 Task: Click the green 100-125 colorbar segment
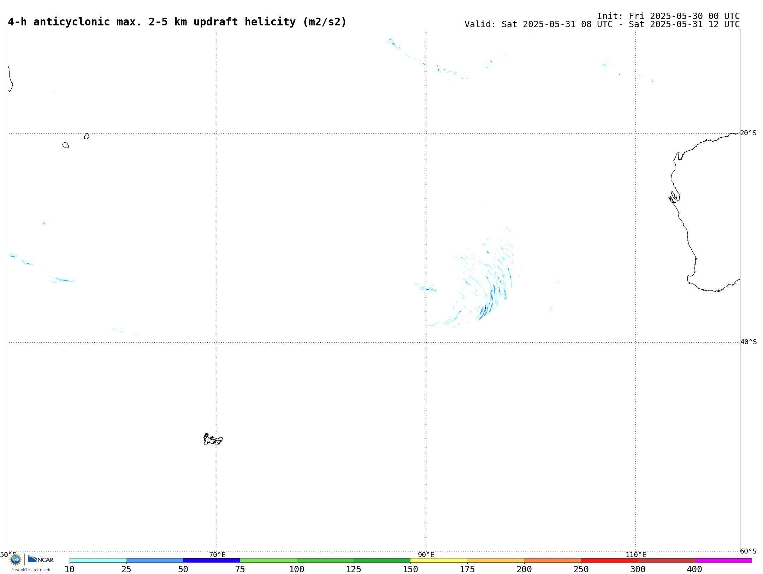pyautogui.click(x=325, y=560)
